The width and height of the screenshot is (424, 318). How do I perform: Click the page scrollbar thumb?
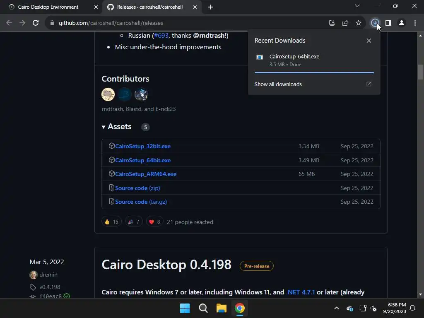[420, 72]
